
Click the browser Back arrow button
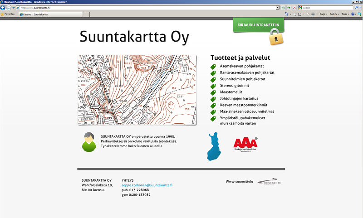pos(3,8)
